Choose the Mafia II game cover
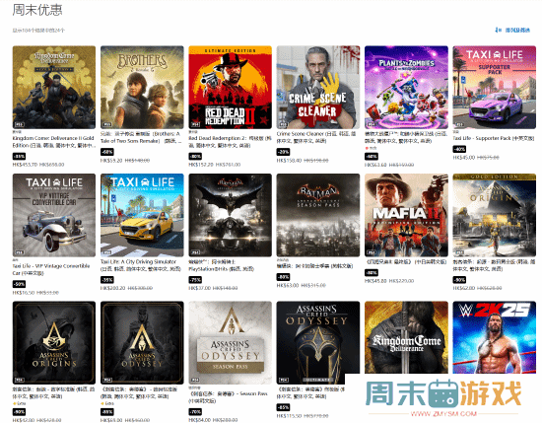The width and height of the screenshot is (542, 423). pyautogui.click(x=406, y=215)
